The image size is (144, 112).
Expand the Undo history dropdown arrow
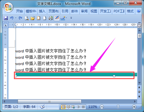pyautogui.click(x=16, y=18)
